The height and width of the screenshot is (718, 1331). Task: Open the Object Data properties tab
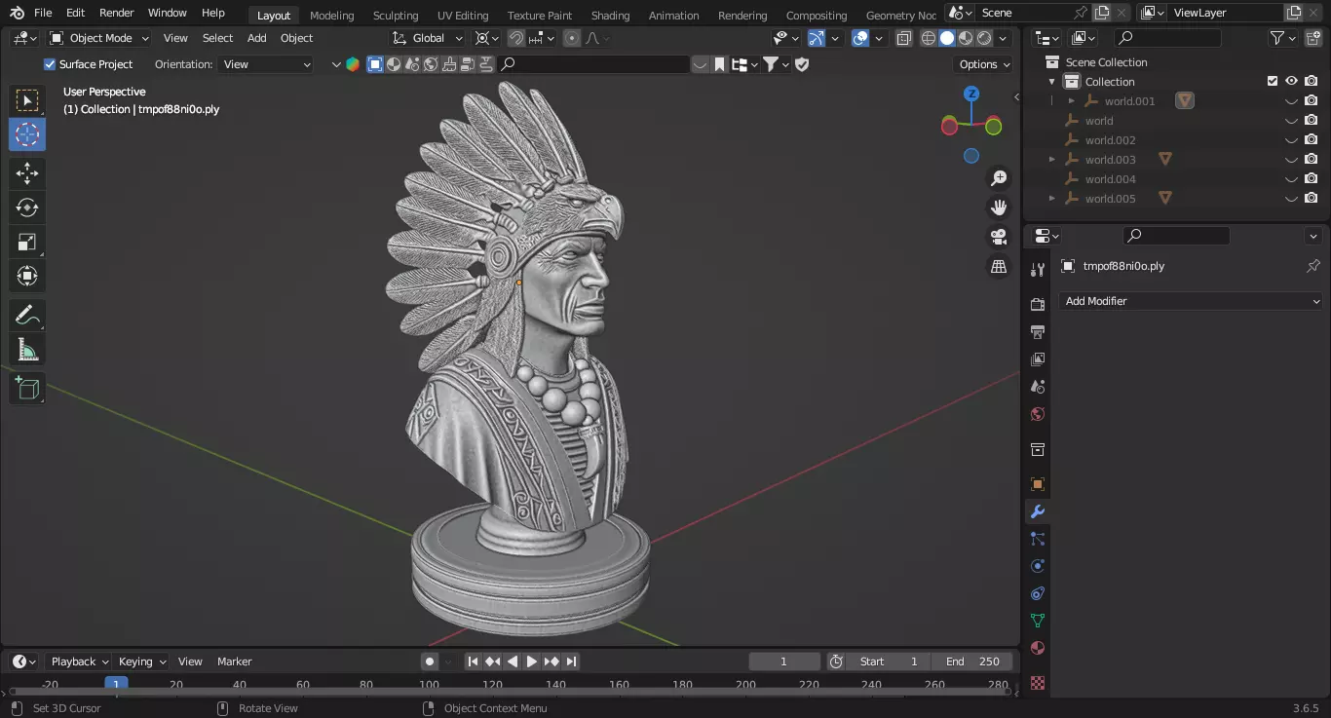[x=1038, y=621]
